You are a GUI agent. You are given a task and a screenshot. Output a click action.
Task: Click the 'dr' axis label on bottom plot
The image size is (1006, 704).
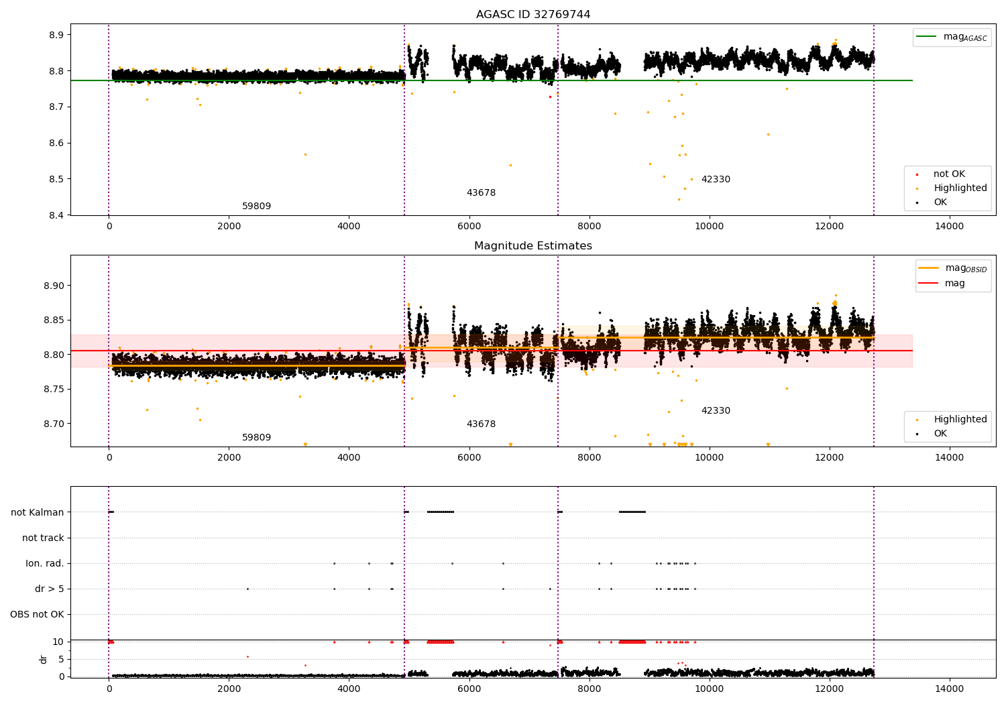(44, 659)
